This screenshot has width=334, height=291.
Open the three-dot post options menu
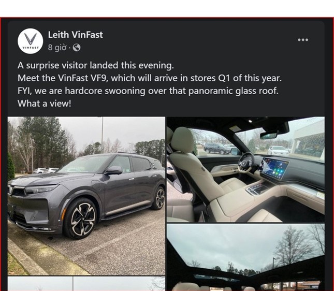coord(303,40)
